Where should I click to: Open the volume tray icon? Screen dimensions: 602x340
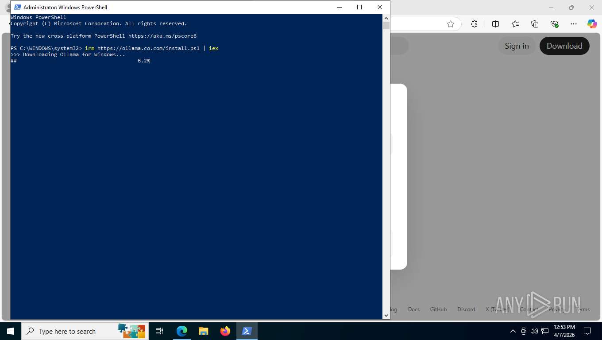click(x=534, y=331)
